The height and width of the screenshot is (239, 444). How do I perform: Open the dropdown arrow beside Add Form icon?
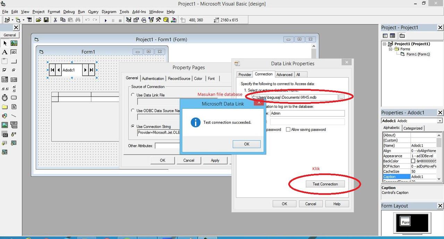(24, 20)
